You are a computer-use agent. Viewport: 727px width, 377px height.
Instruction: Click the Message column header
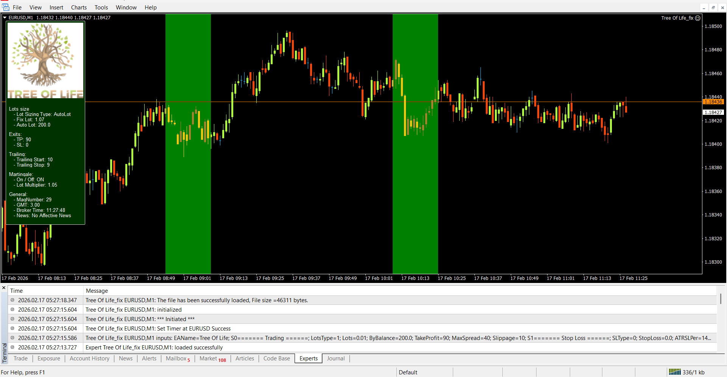point(97,290)
